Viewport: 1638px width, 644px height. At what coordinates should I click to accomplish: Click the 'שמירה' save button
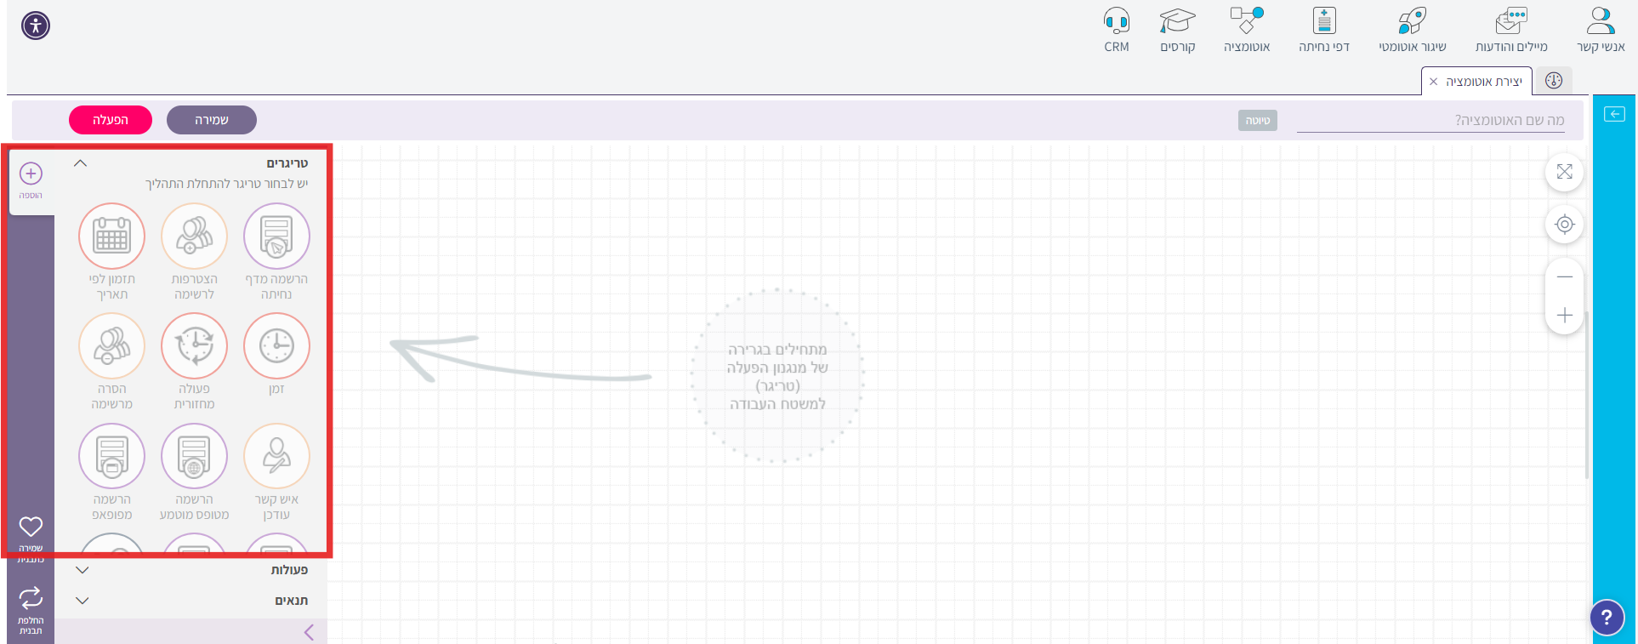[x=212, y=120]
